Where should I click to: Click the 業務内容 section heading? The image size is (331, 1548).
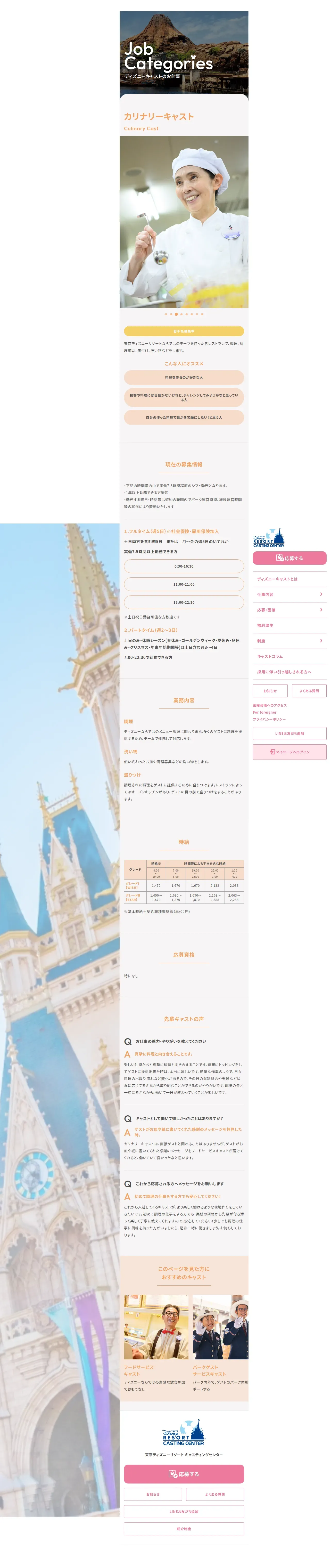184,701
